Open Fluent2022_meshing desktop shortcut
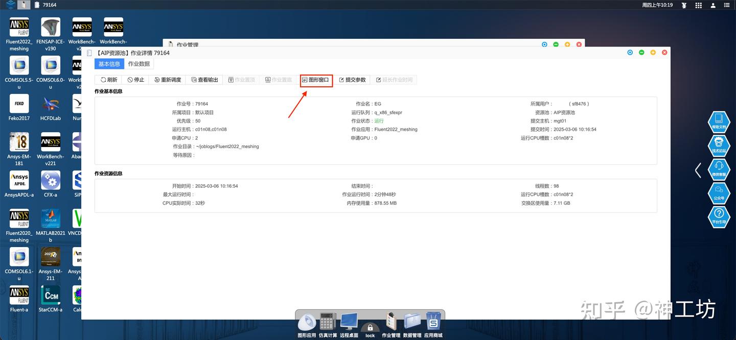 click(19, 34)
